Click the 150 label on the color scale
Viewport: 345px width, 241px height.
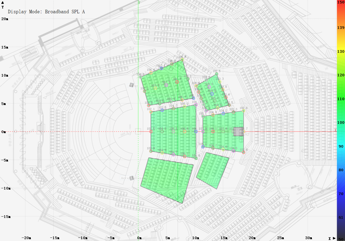tap(341, 2)
